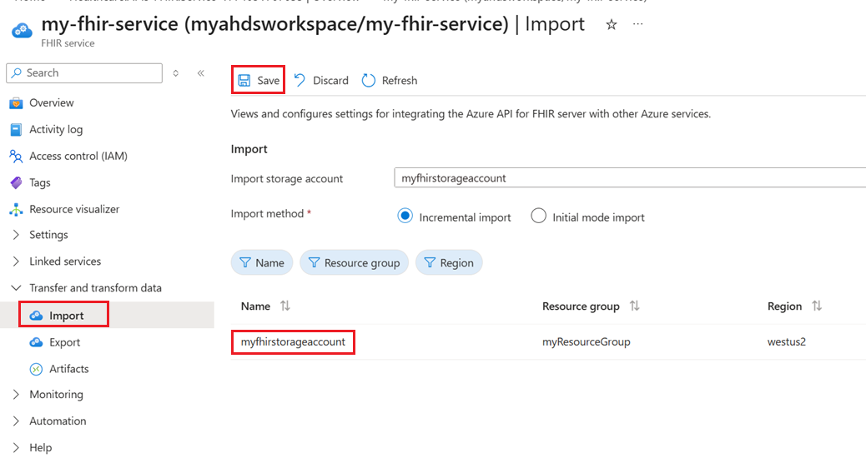Click the myResourceGroup cell

(x=586, y=341)
